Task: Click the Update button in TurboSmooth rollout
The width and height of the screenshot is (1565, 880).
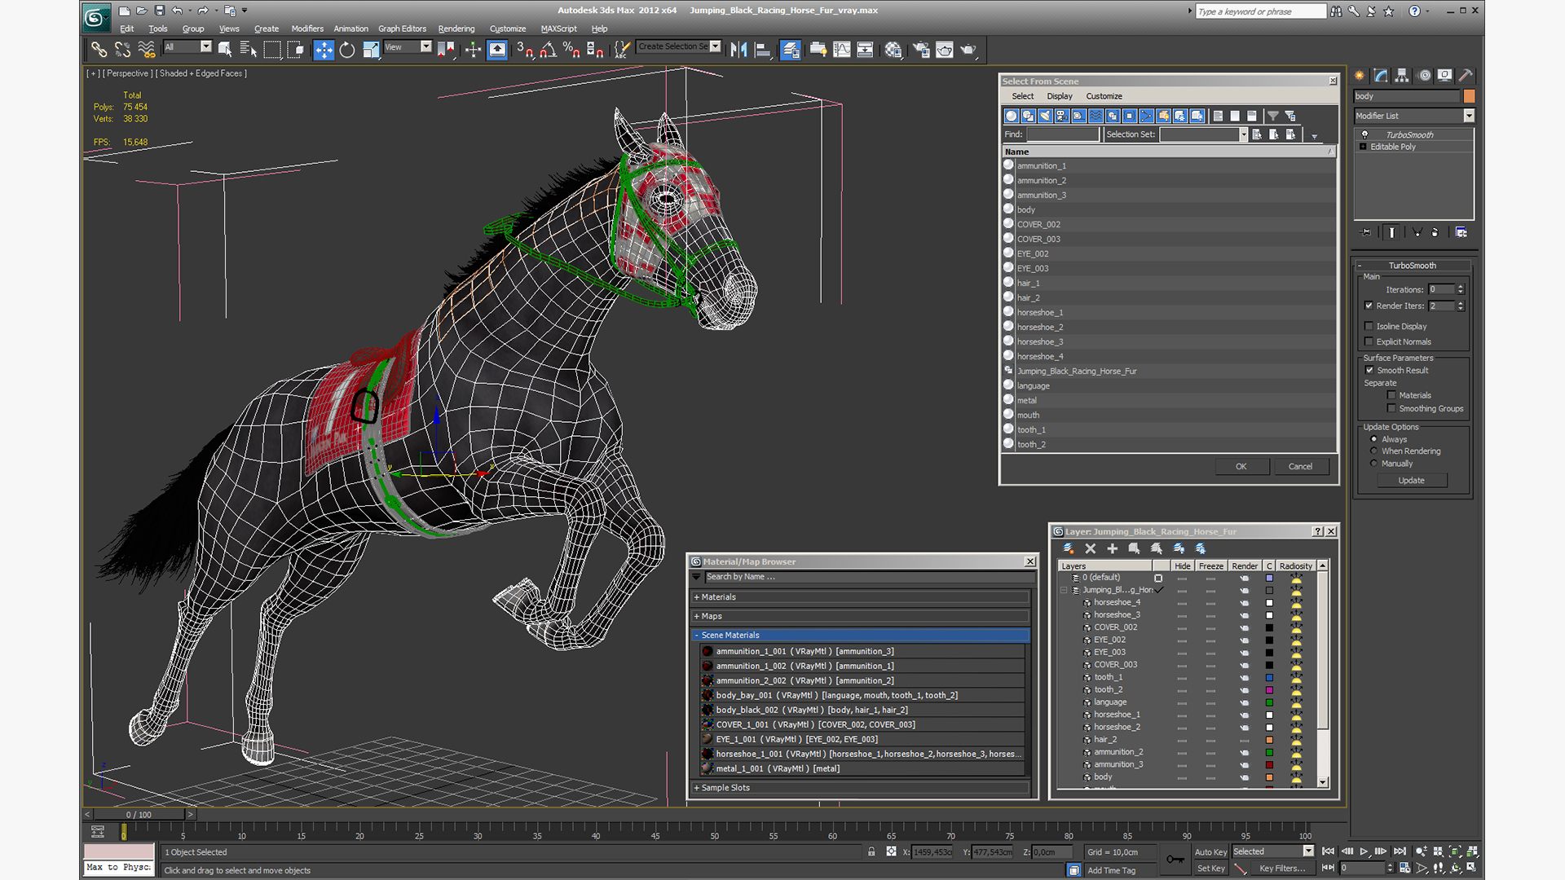Action: coord(1411,481)
